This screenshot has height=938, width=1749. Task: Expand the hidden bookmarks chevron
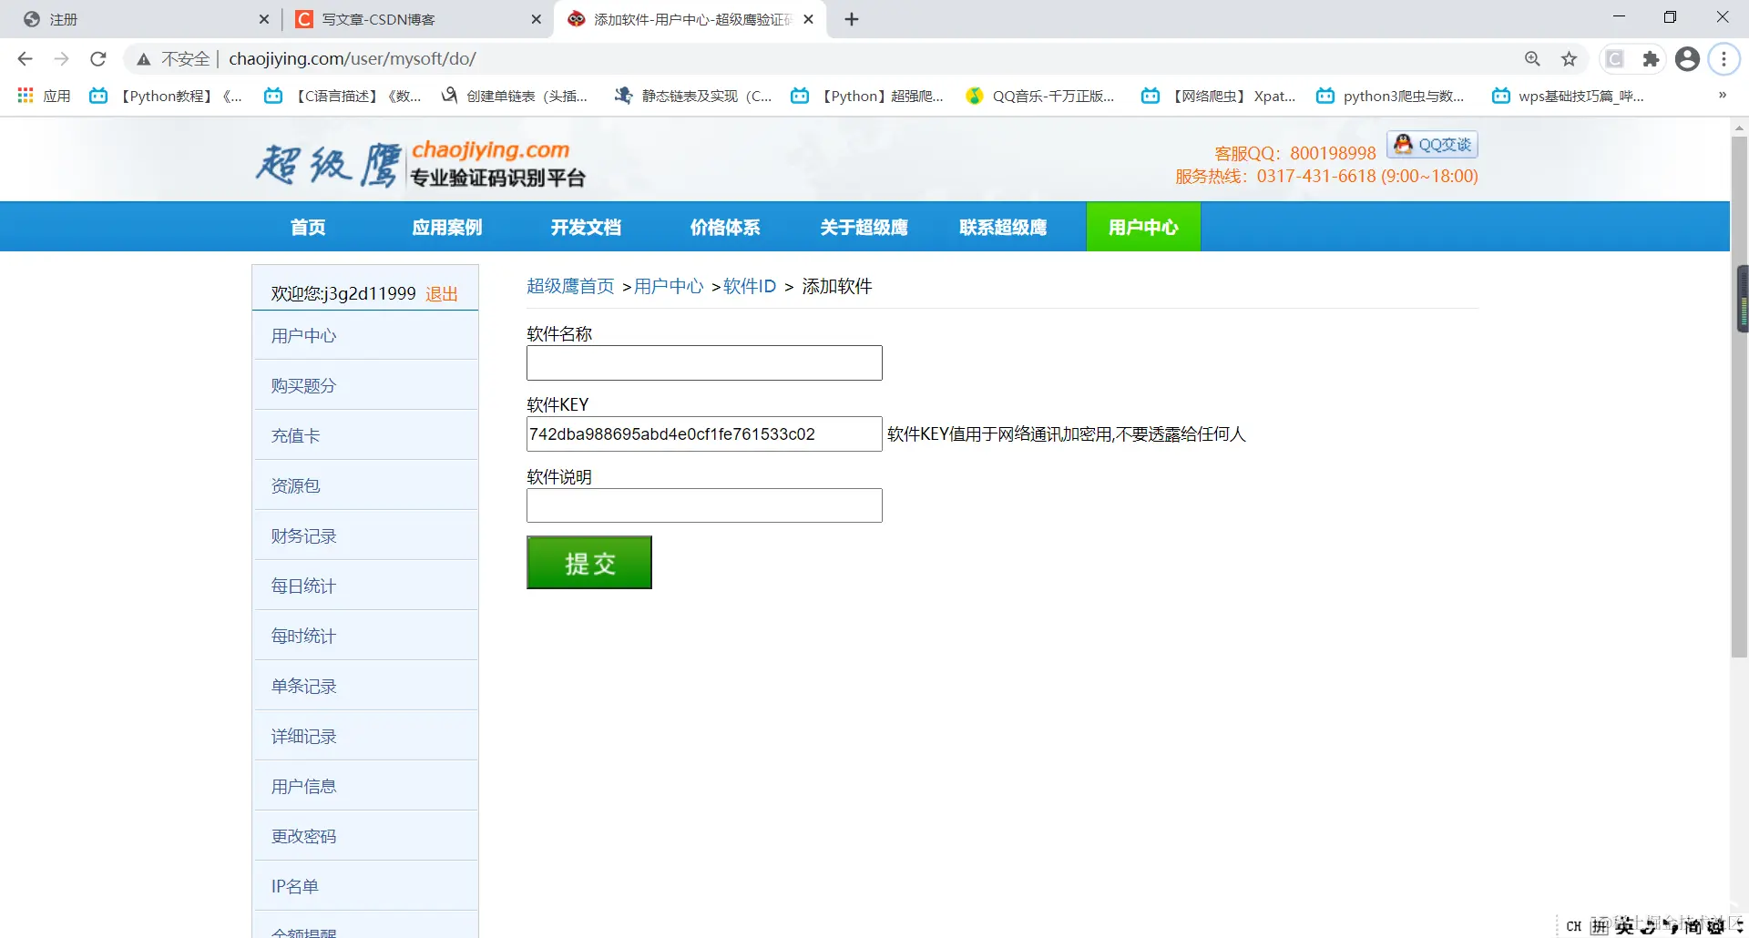[1722, 96]
